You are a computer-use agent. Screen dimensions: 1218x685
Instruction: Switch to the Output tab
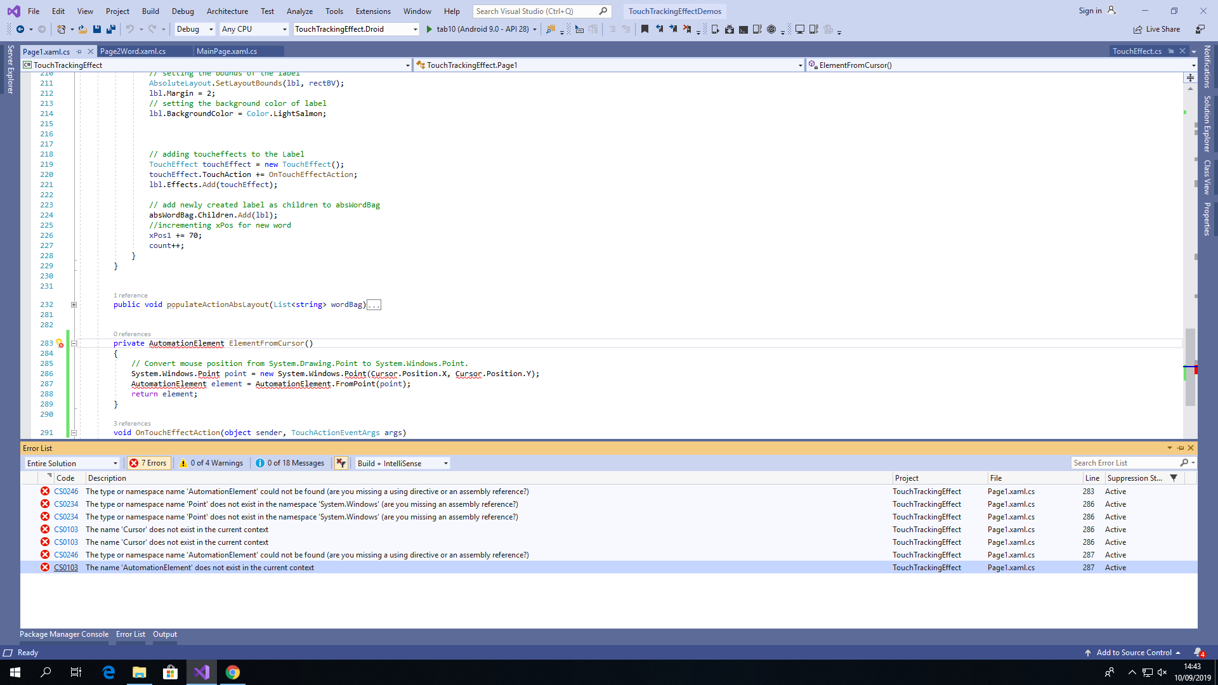pos(165,634)
